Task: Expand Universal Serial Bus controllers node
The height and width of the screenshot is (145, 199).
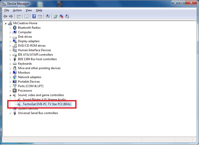Action: coord(10,113)
